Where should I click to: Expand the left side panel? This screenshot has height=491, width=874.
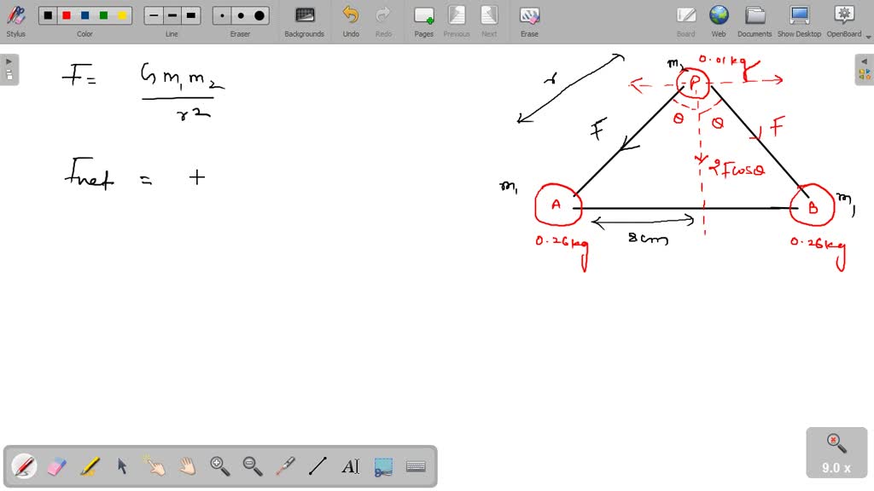click(9, 60)
